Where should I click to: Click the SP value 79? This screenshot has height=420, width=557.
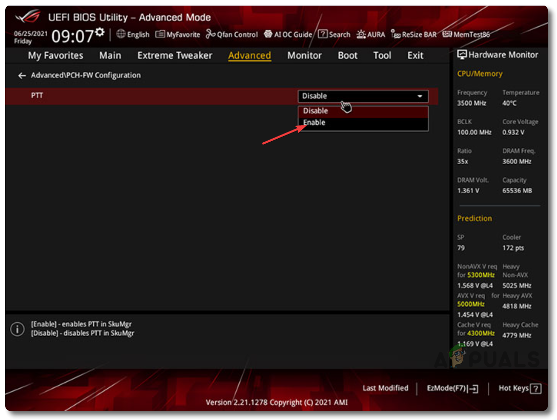click(x=461, y=248)
